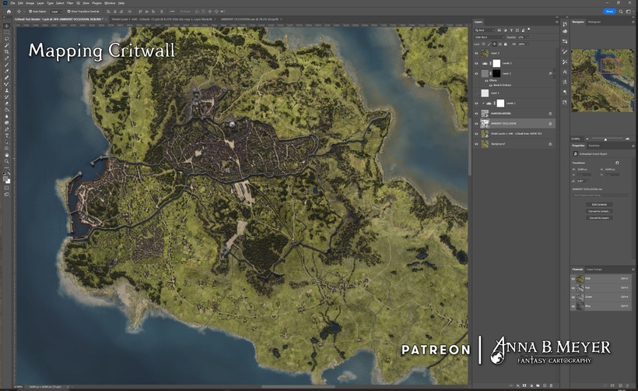Switch to AMBIENT OCCLUSION.raw document tab
This screenshot has width=638, height=391.
click(x=250, y=19)
